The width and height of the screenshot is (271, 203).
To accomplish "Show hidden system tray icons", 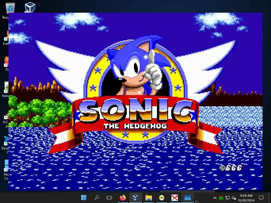I will tap(215, 198).
